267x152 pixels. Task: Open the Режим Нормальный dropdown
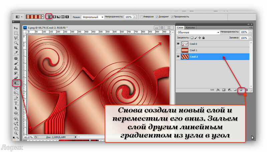tap(93, 17)
